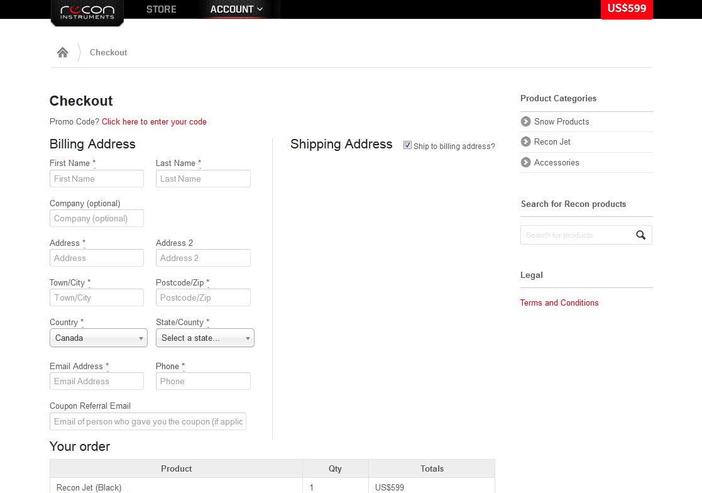
Task: Select the Checkout breadcrumb label
Action: [x=108, y=52]
